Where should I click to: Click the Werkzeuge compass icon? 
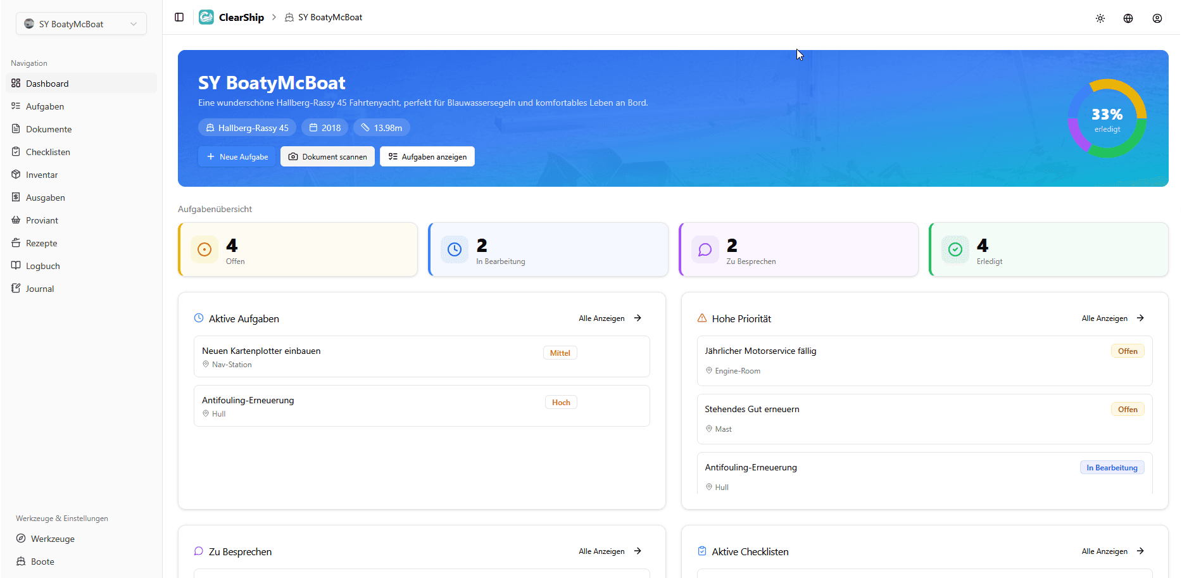[21, 539]
